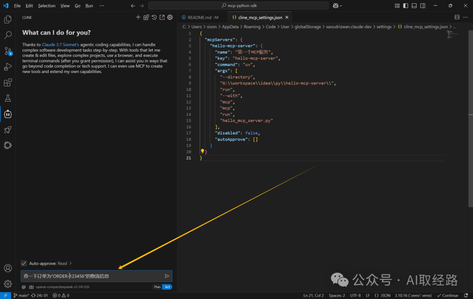Open the Claude 3.7 Sonnet's link
This screenshot has height=299, width=473.
60,45
